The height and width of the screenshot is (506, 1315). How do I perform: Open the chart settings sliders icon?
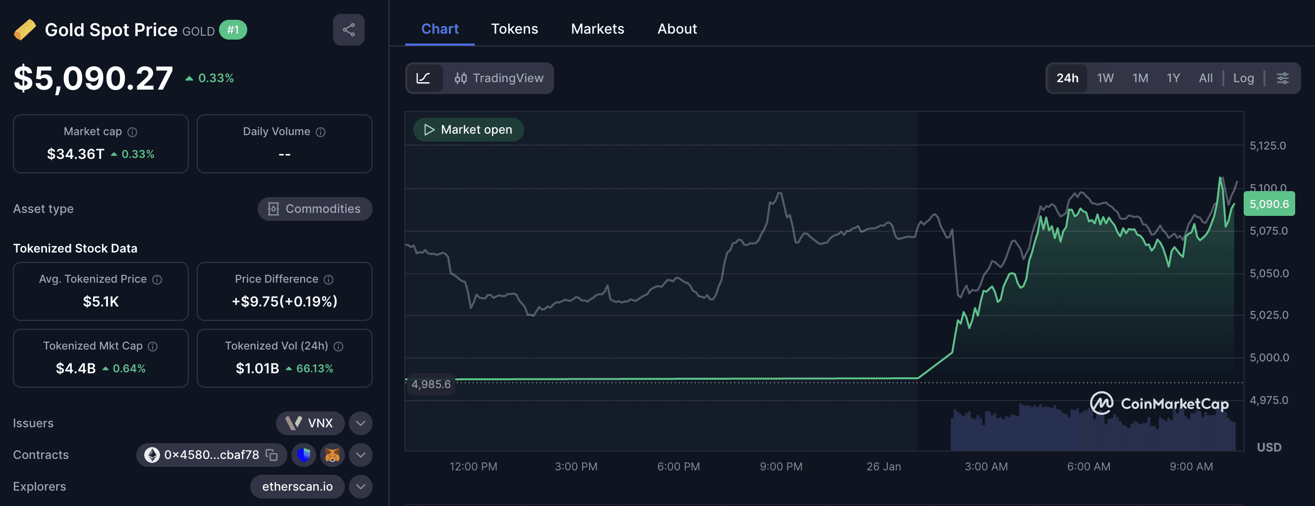click(1283, 78)
